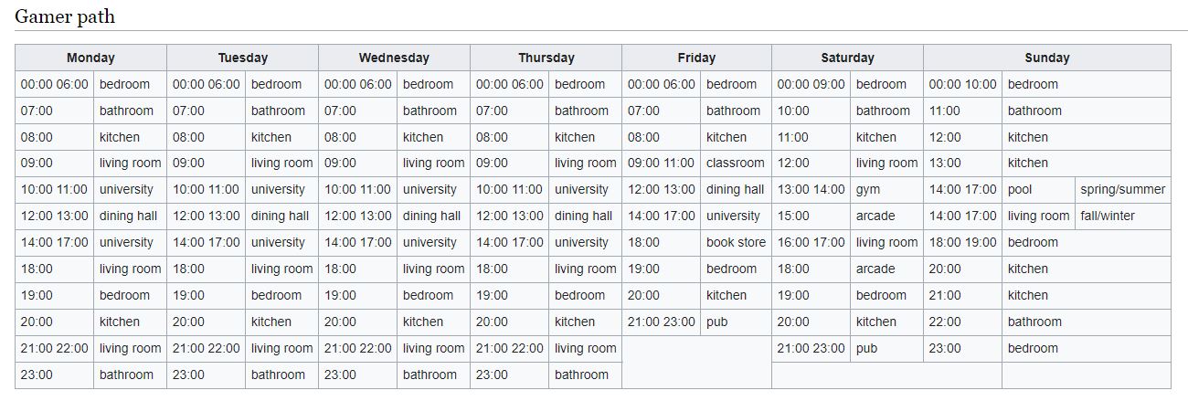Select Friday's 21:00 23:00 pub cell

pyautogui.click(x=736, y=322)
